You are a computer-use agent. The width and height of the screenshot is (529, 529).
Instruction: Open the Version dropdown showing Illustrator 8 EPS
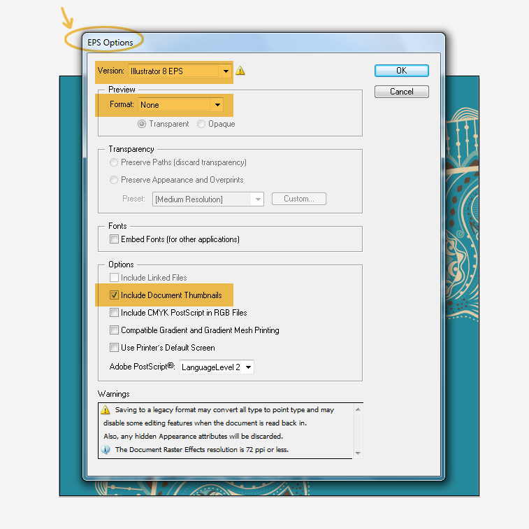179,71
